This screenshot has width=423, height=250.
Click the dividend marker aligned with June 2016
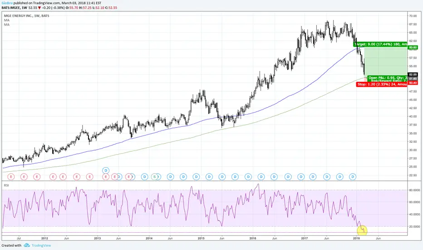(274, 177)
